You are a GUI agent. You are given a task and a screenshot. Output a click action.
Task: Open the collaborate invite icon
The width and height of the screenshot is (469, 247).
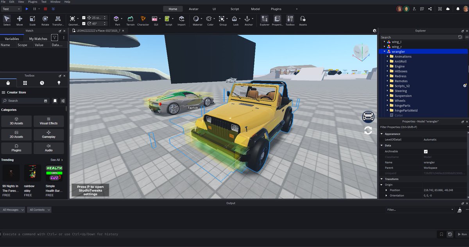[x=414, y=9]
